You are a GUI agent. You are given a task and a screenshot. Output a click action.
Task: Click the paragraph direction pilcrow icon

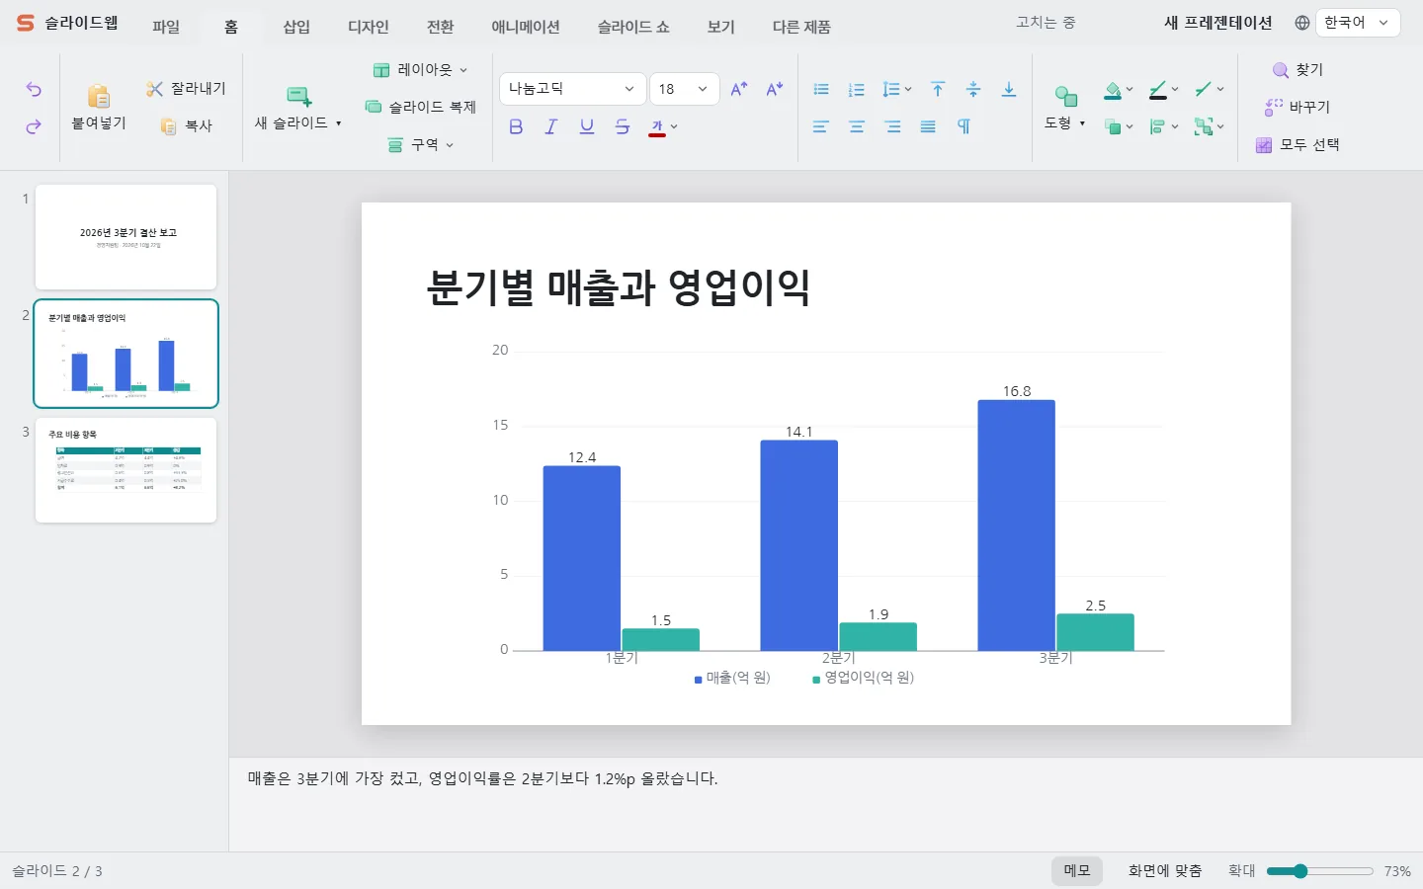(x=963, y=126)
